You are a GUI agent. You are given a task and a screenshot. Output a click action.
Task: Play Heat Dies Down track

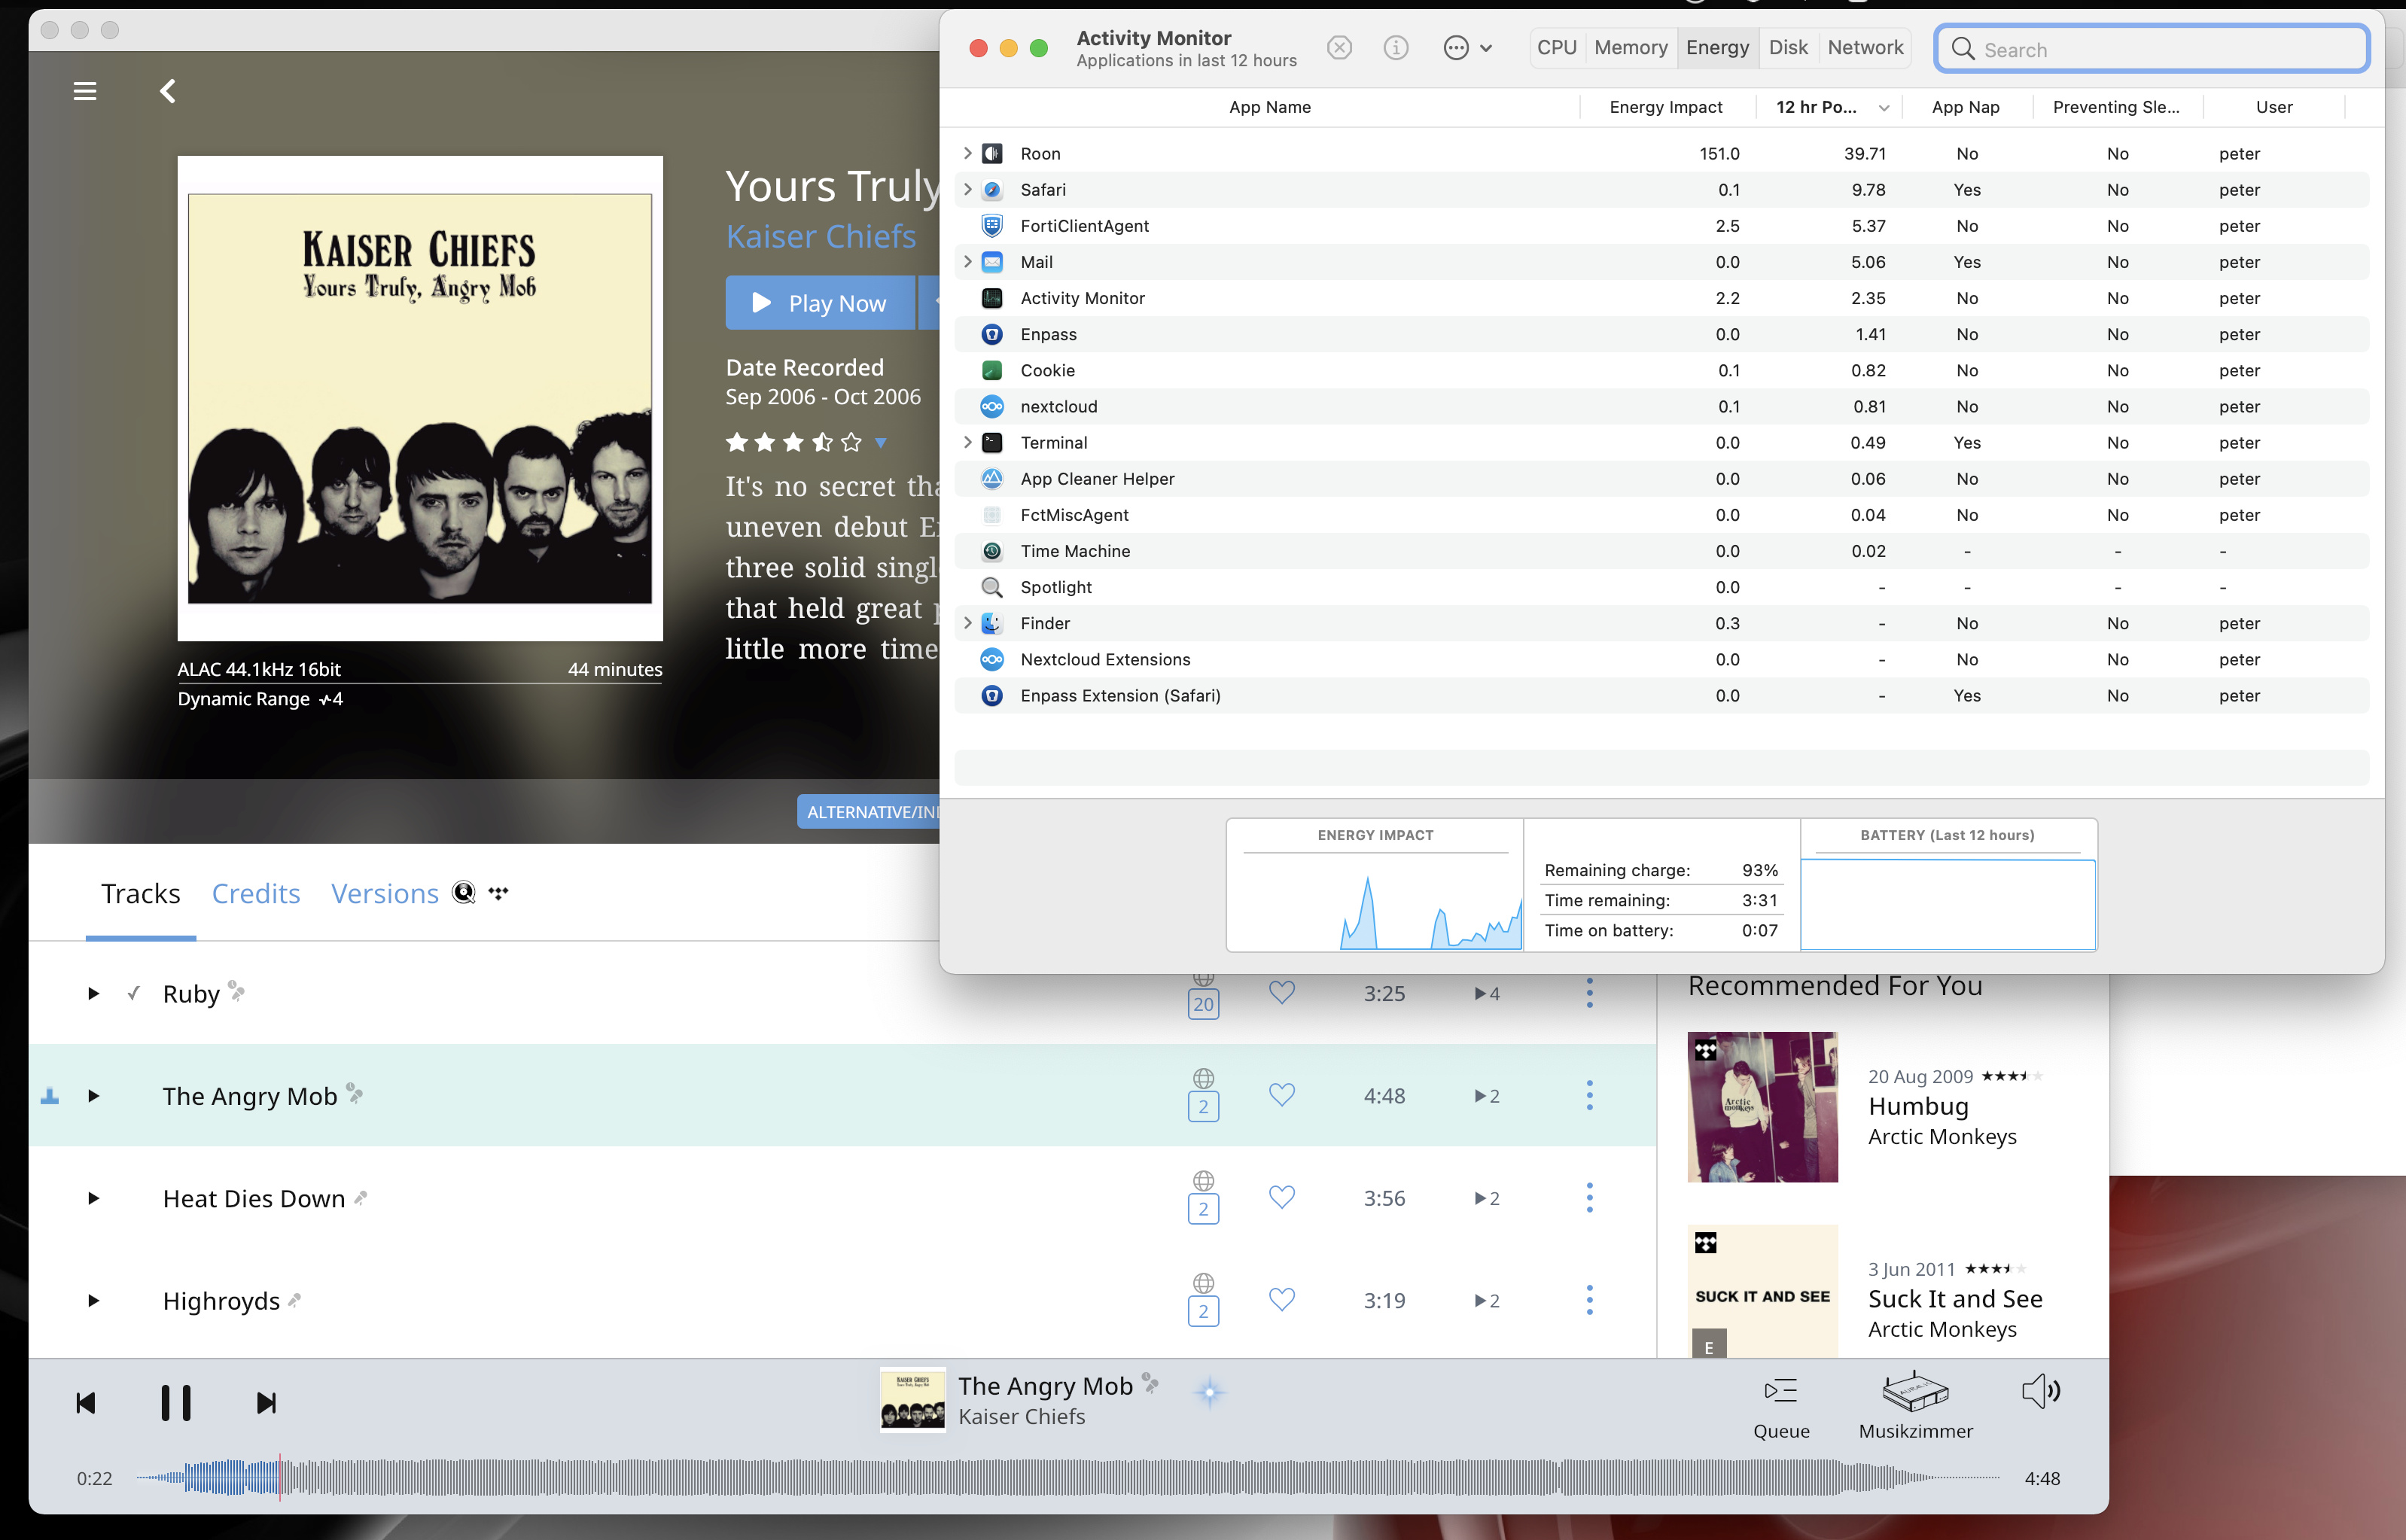pyautogui.click(x=93, y=1198)
